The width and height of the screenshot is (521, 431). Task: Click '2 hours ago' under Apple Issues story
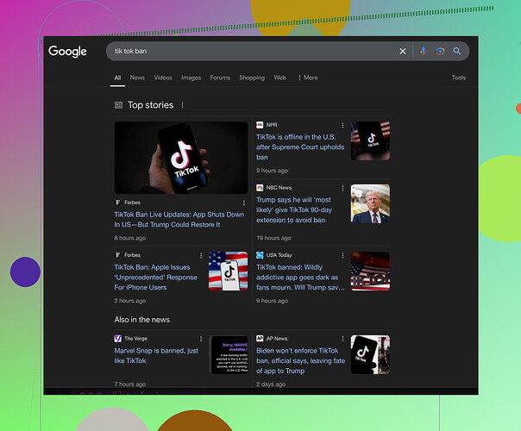click(130, 301)
